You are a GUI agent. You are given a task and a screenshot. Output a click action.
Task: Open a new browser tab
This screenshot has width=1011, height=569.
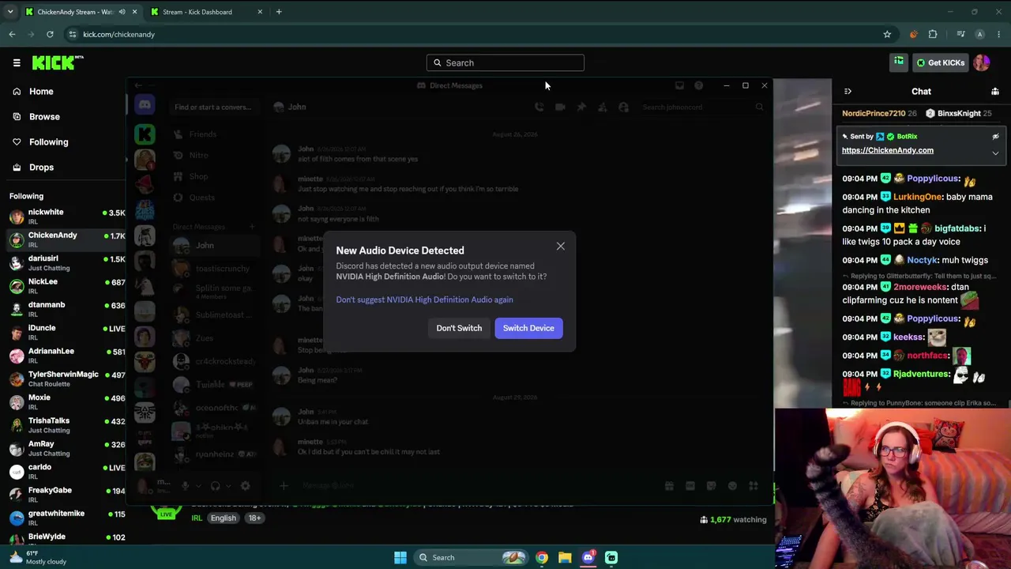tap(279, 12)
